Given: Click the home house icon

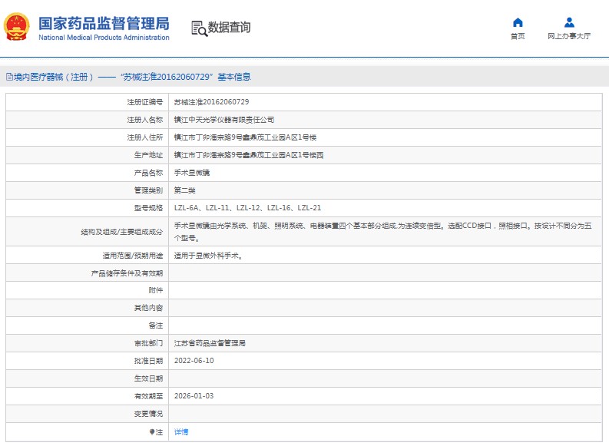Looking at the screenshot, I should (518, 22).
